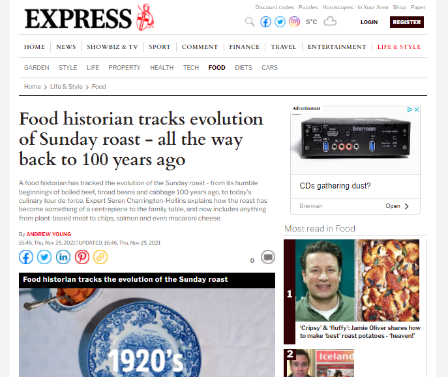The width and height of the screenshot is (448, 377).
Task: Click the search magnifier icon in header
Action: (x=250, y=22)
